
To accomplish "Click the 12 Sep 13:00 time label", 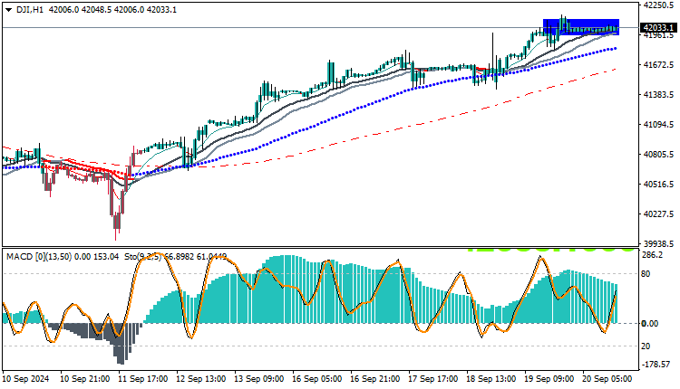I will pos(201,379).
